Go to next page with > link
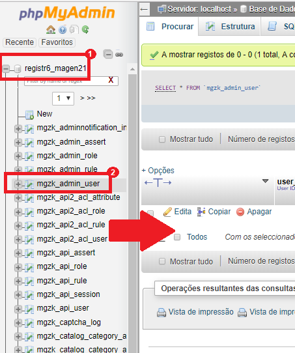 point(82,98)
